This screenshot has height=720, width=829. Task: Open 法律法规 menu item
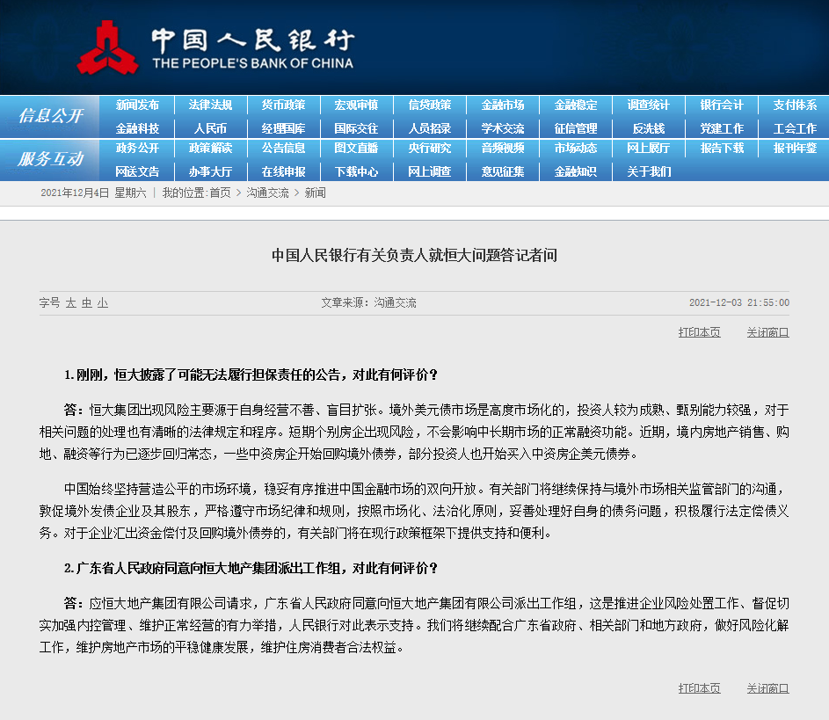pos(210,105)
